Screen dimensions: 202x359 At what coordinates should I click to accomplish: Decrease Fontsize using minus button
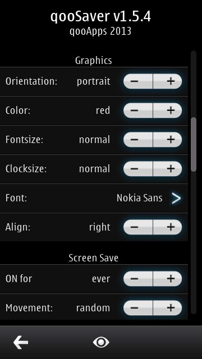[138, 140]
